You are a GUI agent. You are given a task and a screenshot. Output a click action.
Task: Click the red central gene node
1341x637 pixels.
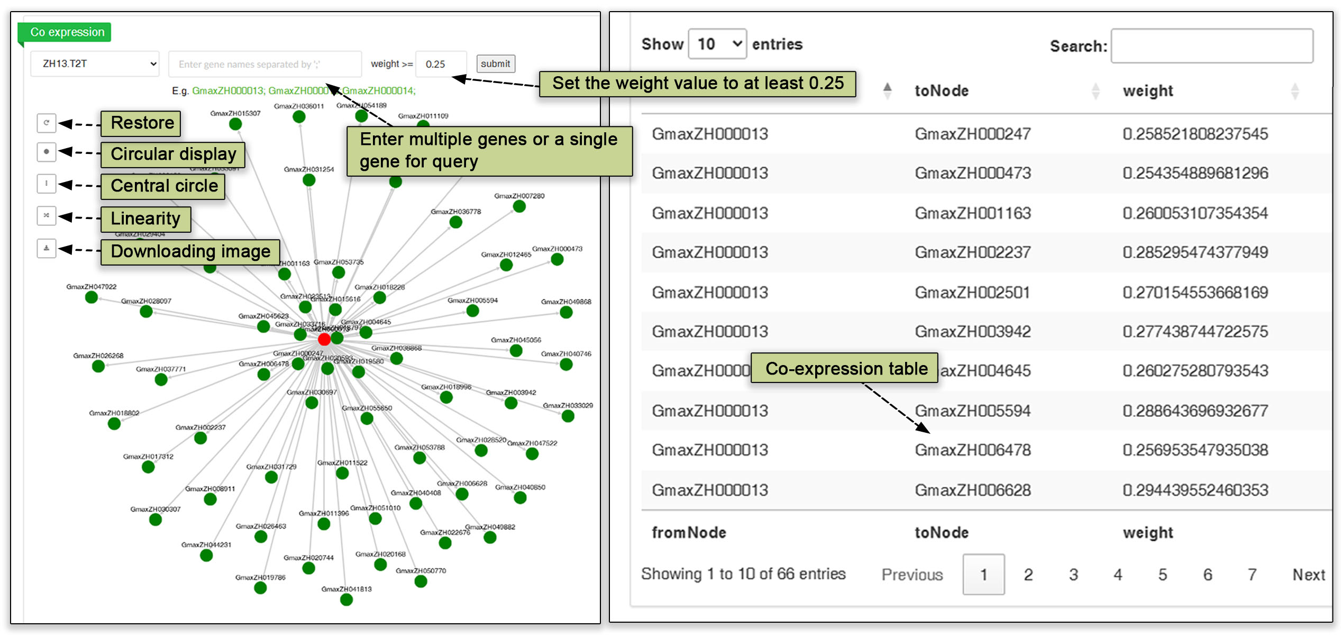[x=324, y=339]
